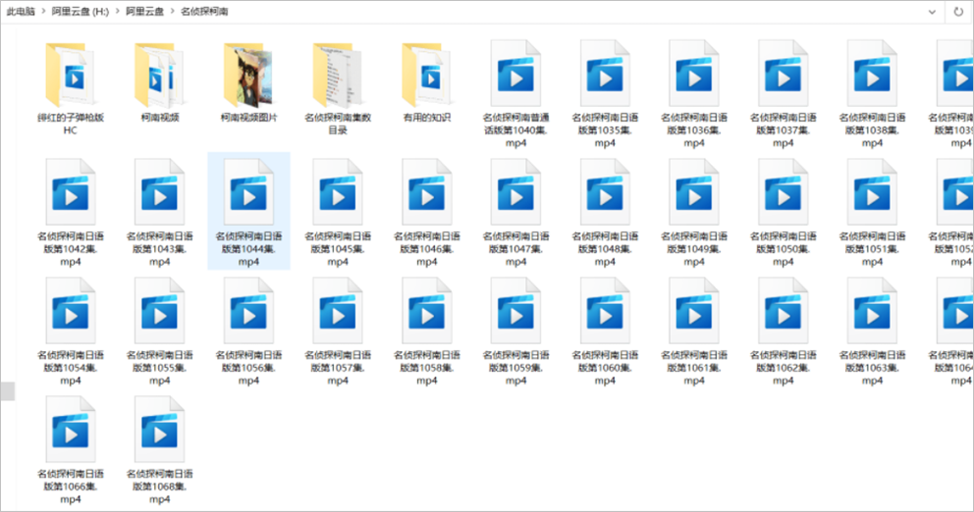Go to 阿里云盘 (H:) drive in the address bar
Viewport: 974px width, 512px height.
(x=81, y=11)
